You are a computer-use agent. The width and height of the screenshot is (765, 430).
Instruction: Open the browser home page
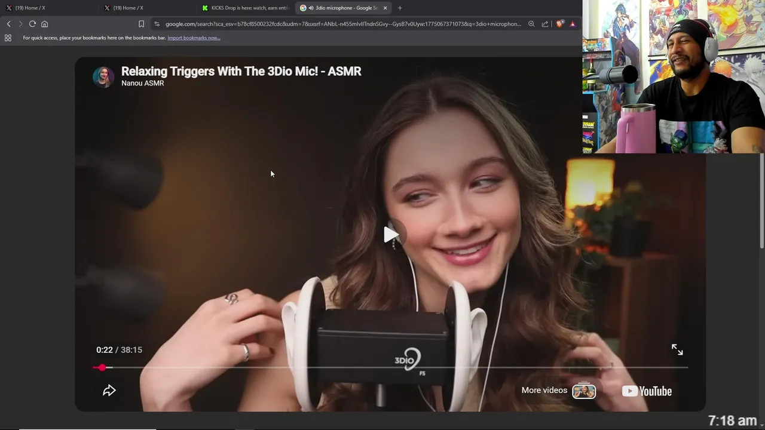coord(44,24)
